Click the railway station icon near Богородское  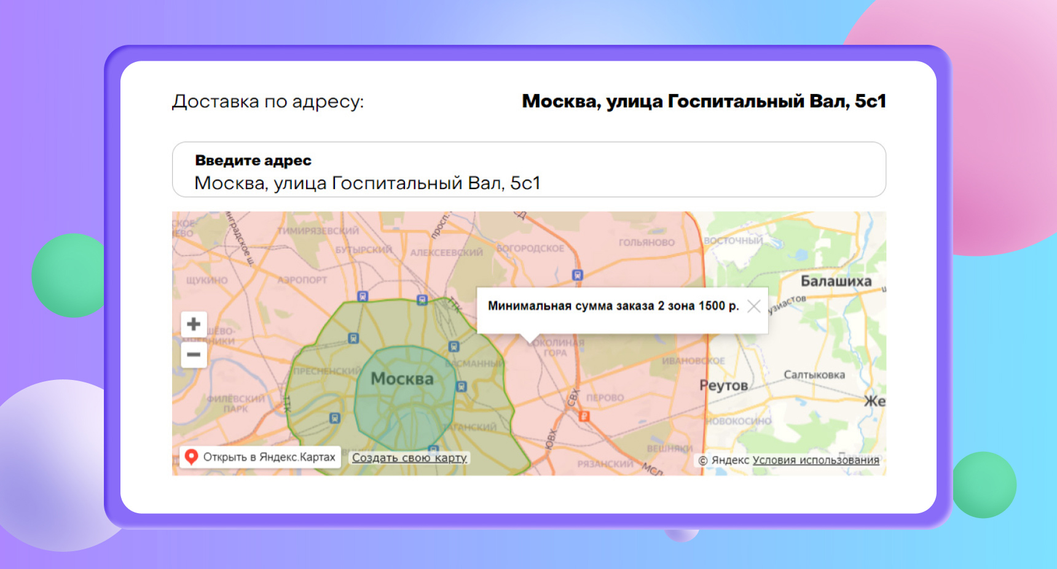tap(577, 275)
